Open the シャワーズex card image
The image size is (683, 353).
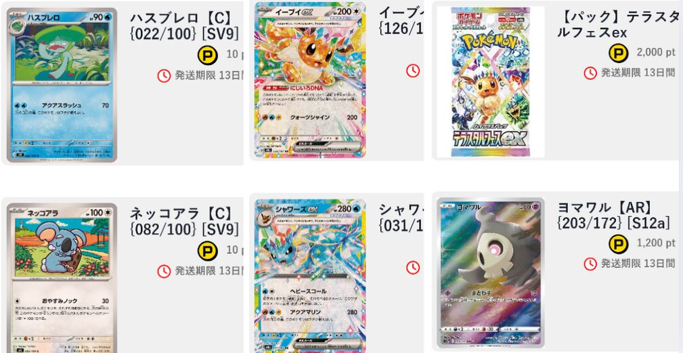pyautogui.click(x=310, y=276)
